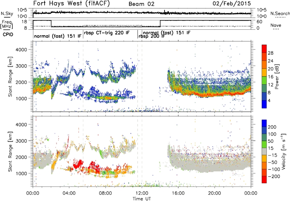Click the 'Slant Range [km]' label of the velocity plot
The height and width of the screenshot is (201, 290).
point(11,151)
